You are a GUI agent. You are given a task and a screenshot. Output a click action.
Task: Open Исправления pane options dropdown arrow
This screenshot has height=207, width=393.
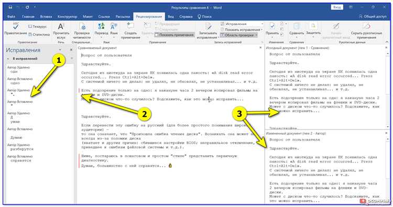60,50
